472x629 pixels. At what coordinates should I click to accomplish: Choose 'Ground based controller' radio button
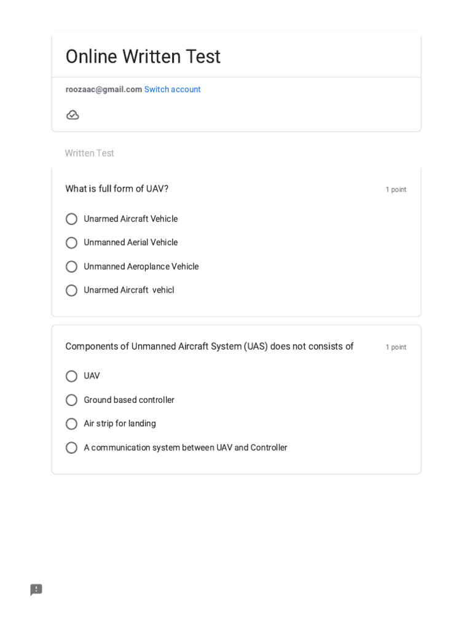pos(72,400)
